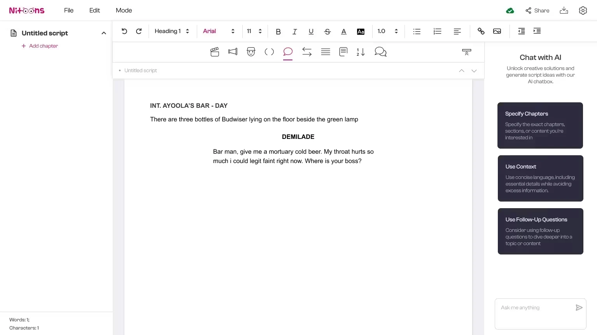Viewport: 597px width, 335px height.
Task: Toggle italic formatting
Action: (x=294, y=32)
